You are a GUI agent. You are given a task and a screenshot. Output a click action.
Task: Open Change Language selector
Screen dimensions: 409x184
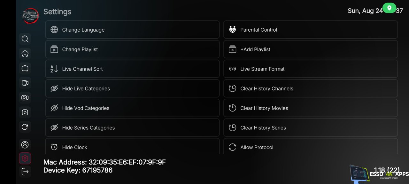point(132,30)
